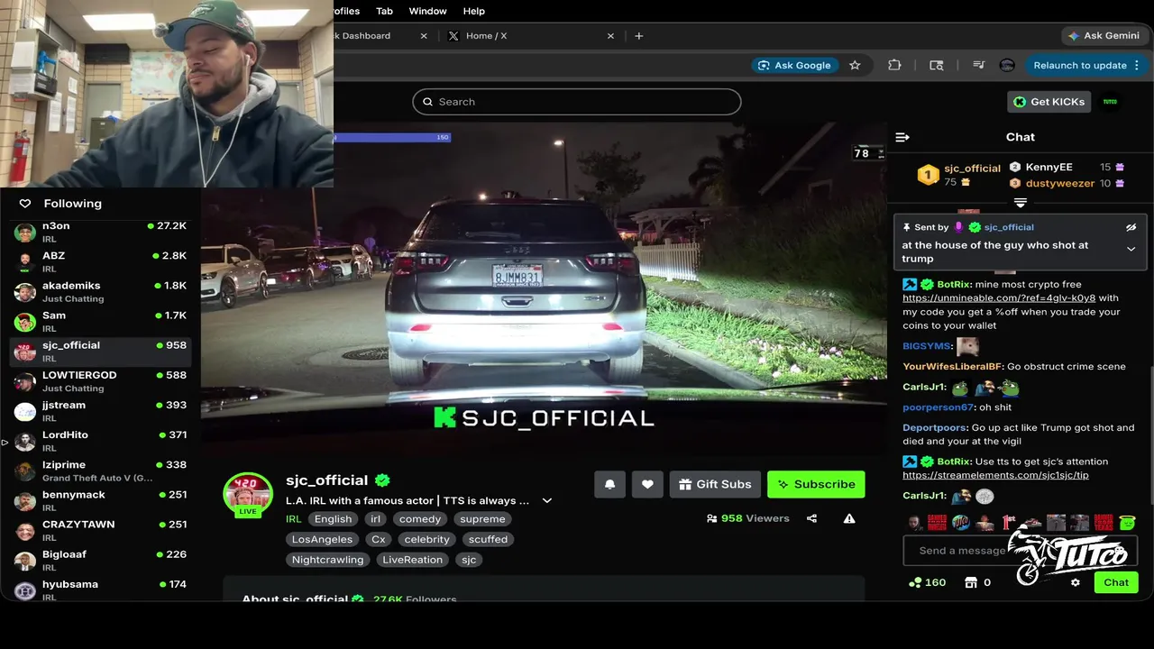Click the 1st place emote
This screenshot has height=649, width=1154.
(x=1008, y=523)
